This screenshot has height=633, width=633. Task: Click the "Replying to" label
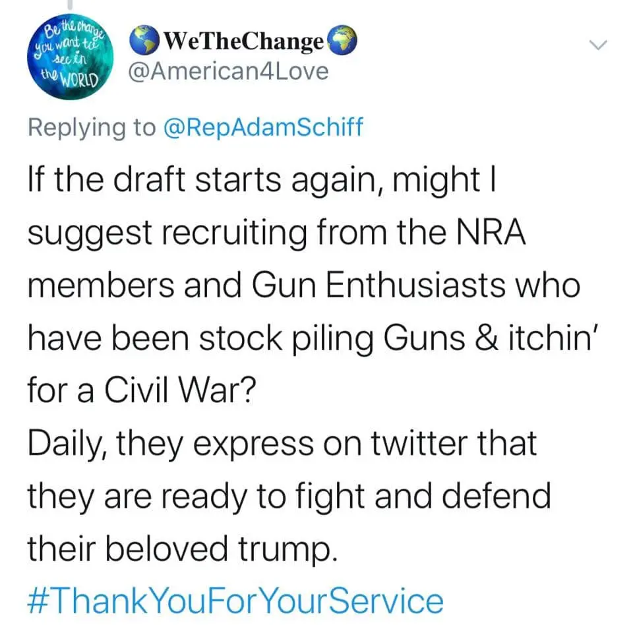(x=90, y=127)
